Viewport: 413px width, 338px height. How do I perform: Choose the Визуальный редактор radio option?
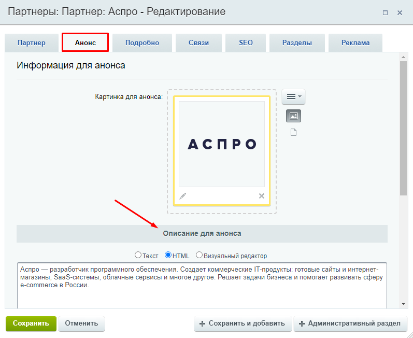pyautogui.click(x=199, y=255)
